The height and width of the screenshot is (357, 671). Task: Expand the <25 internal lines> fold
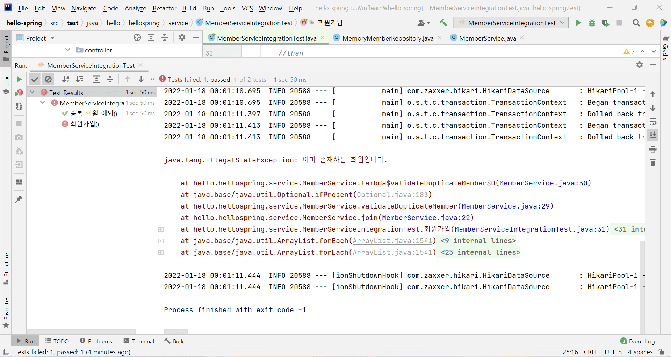(x=161, y=253)
